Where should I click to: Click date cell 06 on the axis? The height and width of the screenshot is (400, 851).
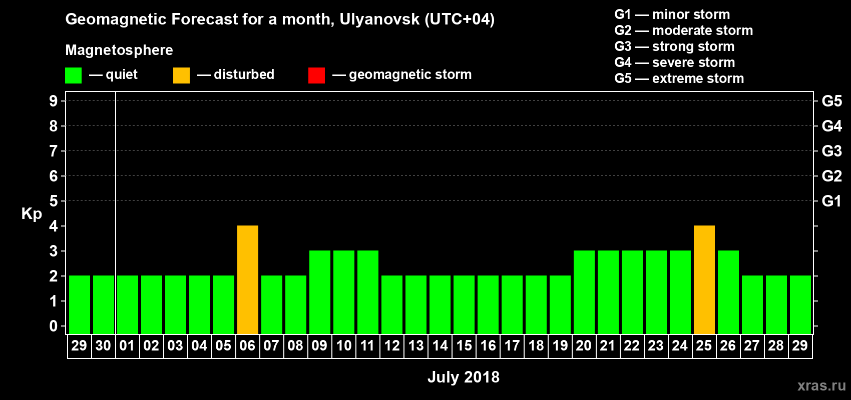248,346
